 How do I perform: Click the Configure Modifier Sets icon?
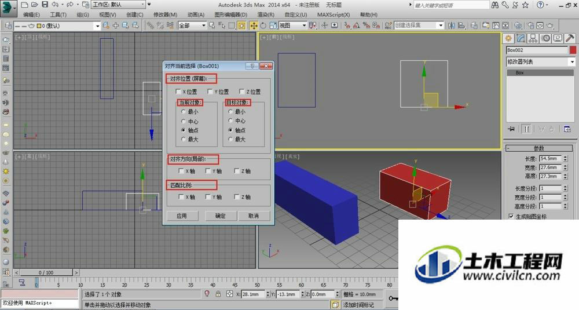567,129
